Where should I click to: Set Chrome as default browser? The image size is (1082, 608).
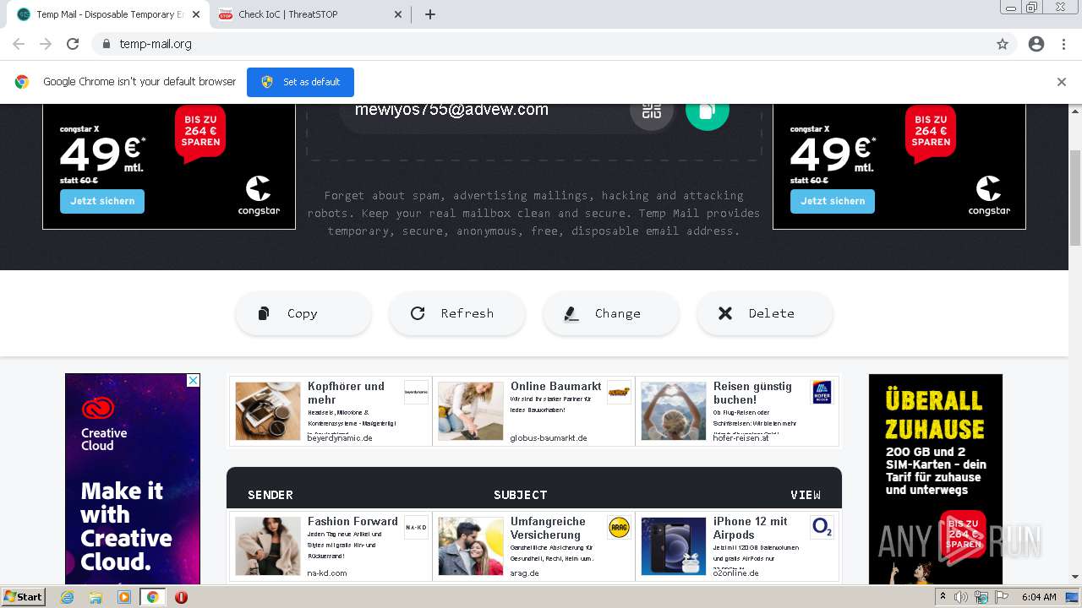300,82
